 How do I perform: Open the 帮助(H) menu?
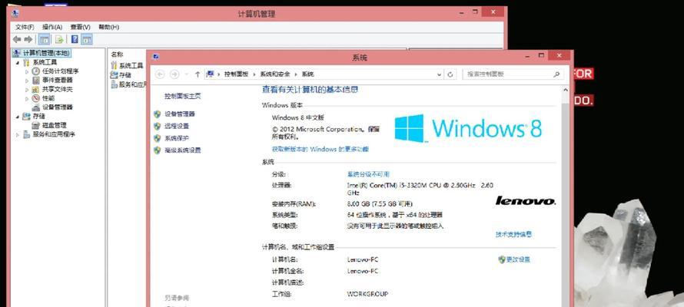[x=108, y=27]
